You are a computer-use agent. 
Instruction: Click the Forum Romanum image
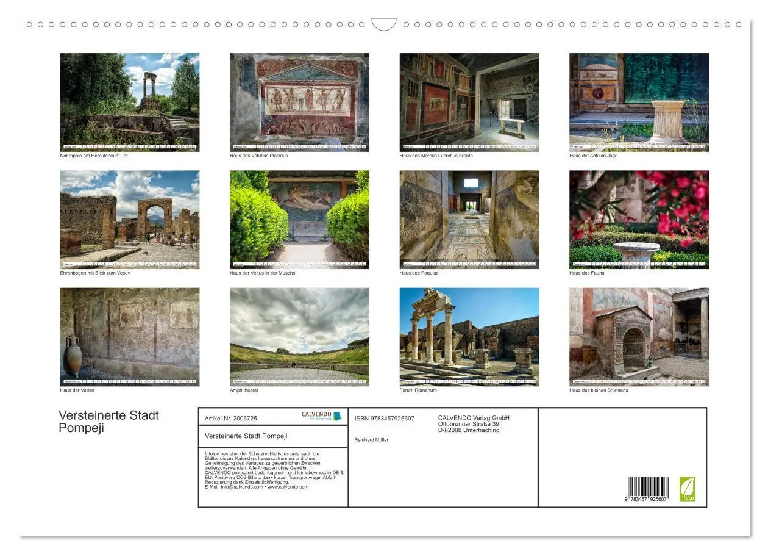pyautogui.click(x=469, y=335)
